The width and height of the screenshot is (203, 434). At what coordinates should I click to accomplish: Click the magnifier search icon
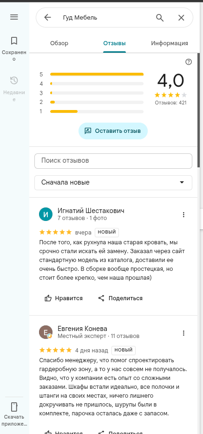coord(160,18)
